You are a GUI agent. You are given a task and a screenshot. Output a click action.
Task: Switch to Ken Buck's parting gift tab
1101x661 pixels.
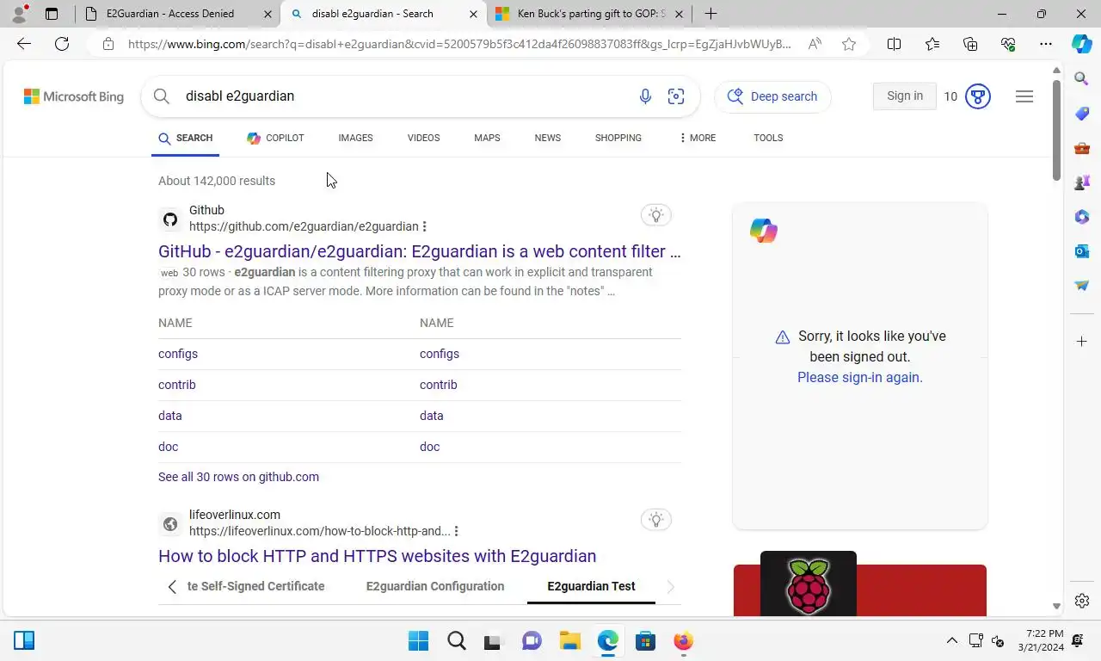coord(589,14)
